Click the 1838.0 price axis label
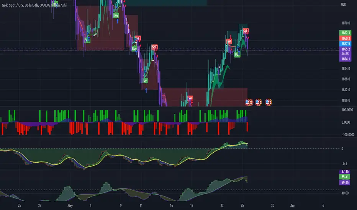The image size is (357, 210). (346, 79)
